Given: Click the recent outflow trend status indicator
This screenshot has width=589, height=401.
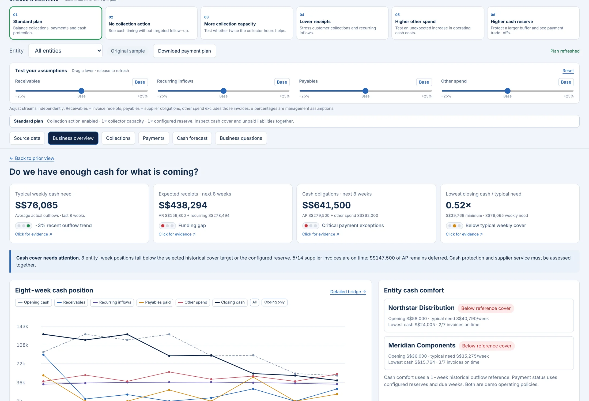Looking at the screenshot, I should pyautogui.click(x=24, y=226).
